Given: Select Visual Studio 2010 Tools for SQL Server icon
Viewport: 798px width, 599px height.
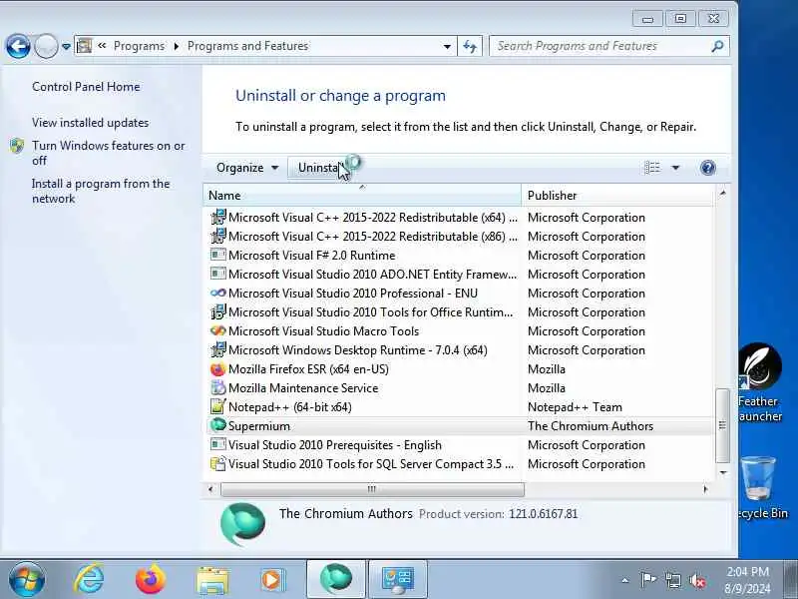Looking at the screenshot, I should tap(217, 463).
